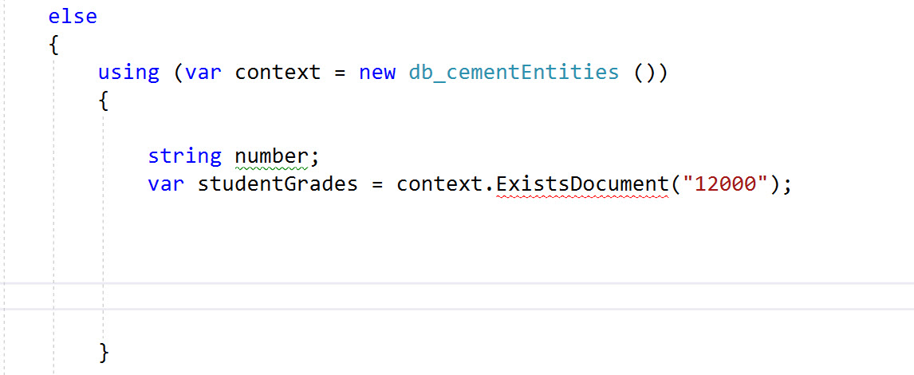Click the new keyword
Screen dimensions: 914x375
(x=378, y=73)
